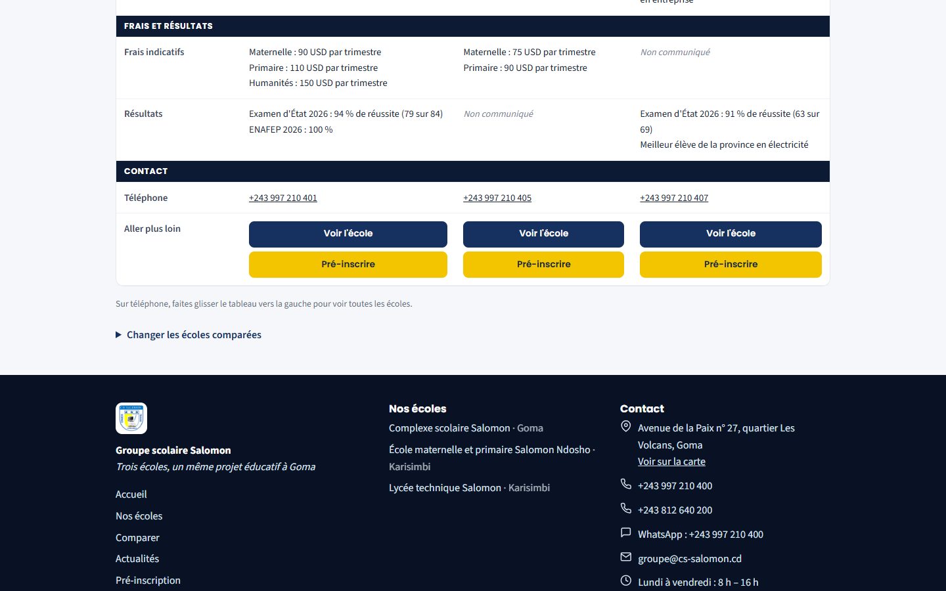Open Complexe scolaire Salomon · Goma link
946x591 pixels.
tap(466, 428)
